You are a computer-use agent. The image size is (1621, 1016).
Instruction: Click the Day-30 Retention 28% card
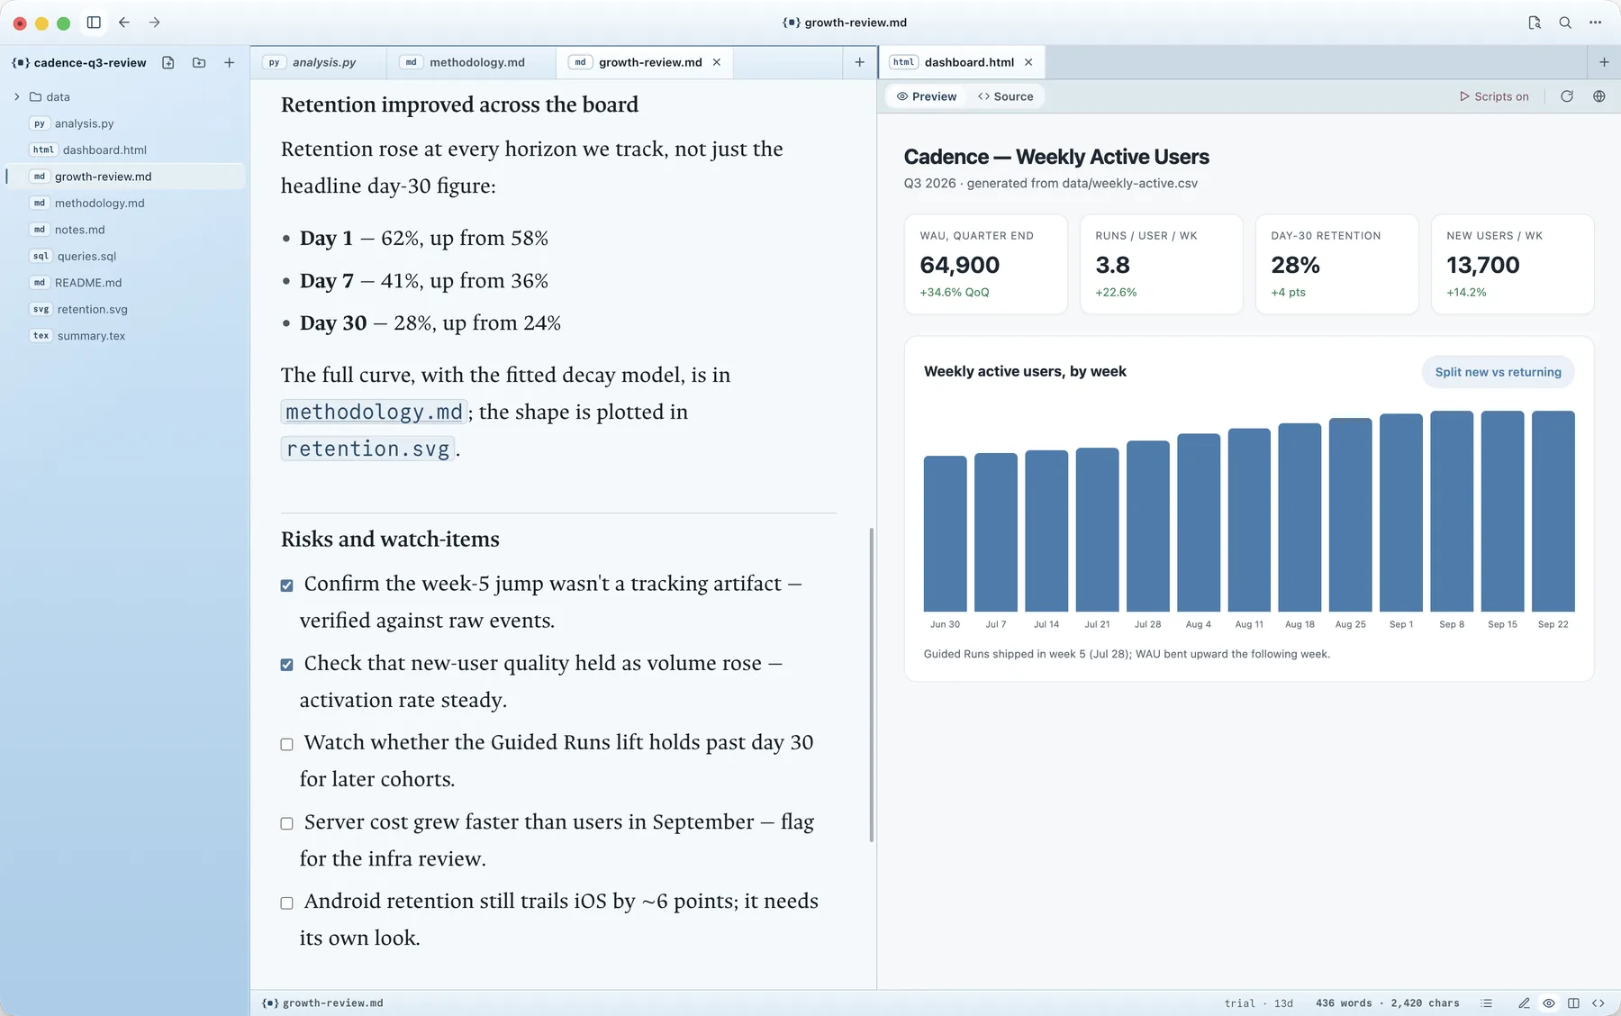1336,264
